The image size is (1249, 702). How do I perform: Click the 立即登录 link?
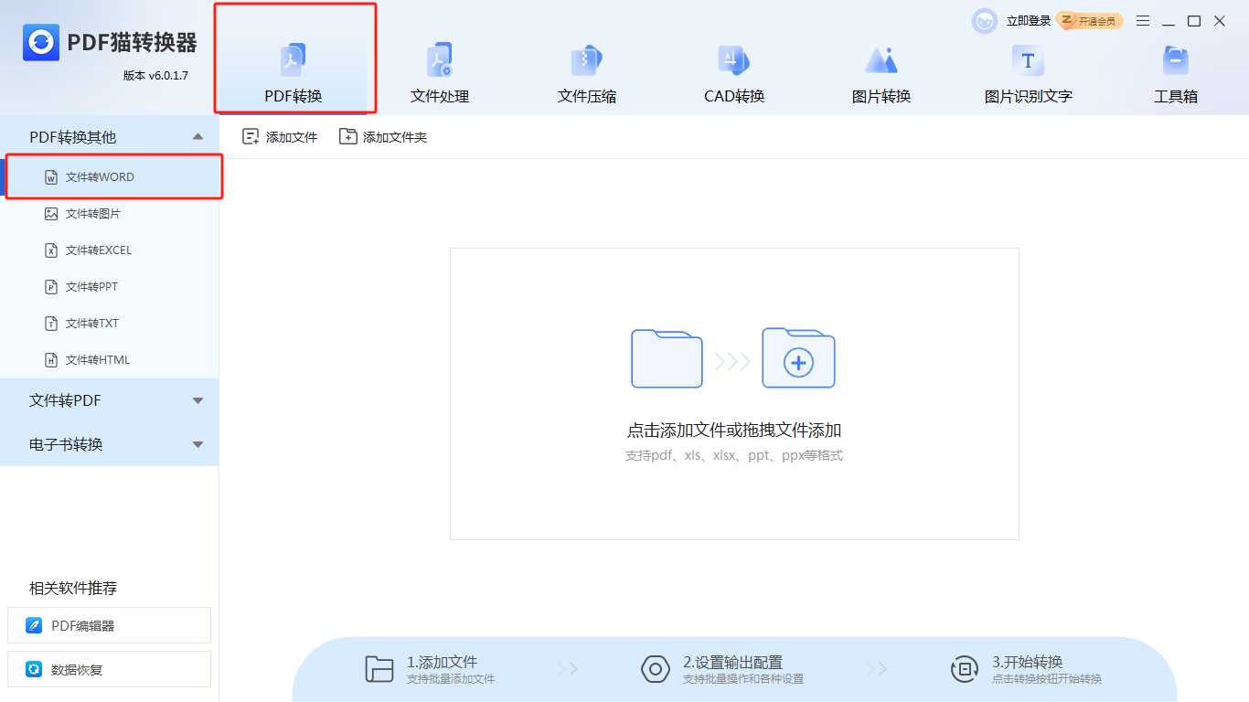point(1029,21)
